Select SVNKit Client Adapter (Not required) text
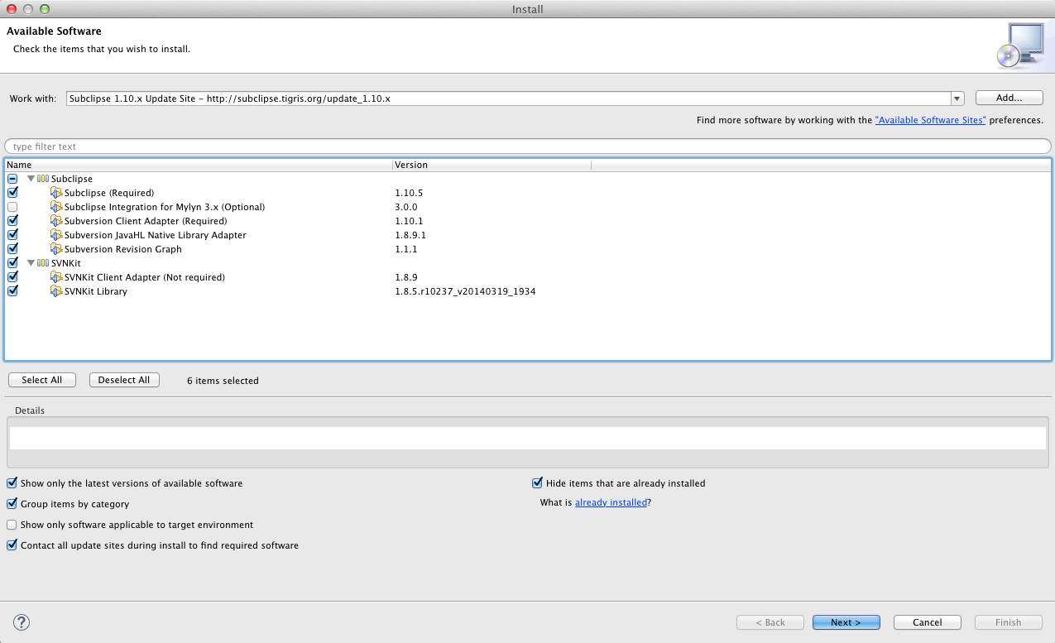 (145, 277)
